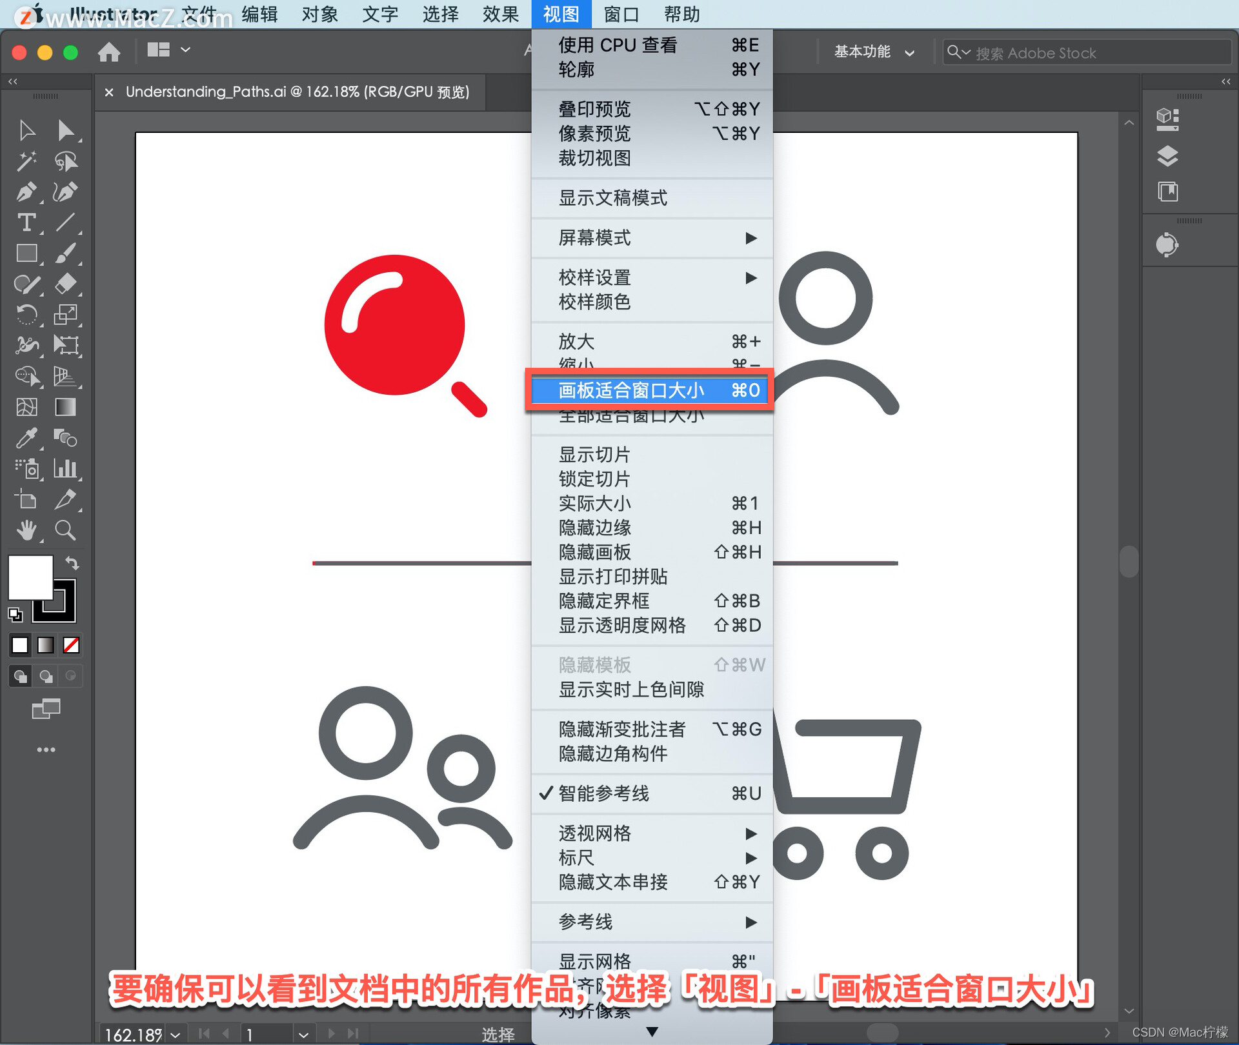Expand the 屏幕模式 submenu
This screenshot has width=1239, height=1045.
[x=650, y=238]
